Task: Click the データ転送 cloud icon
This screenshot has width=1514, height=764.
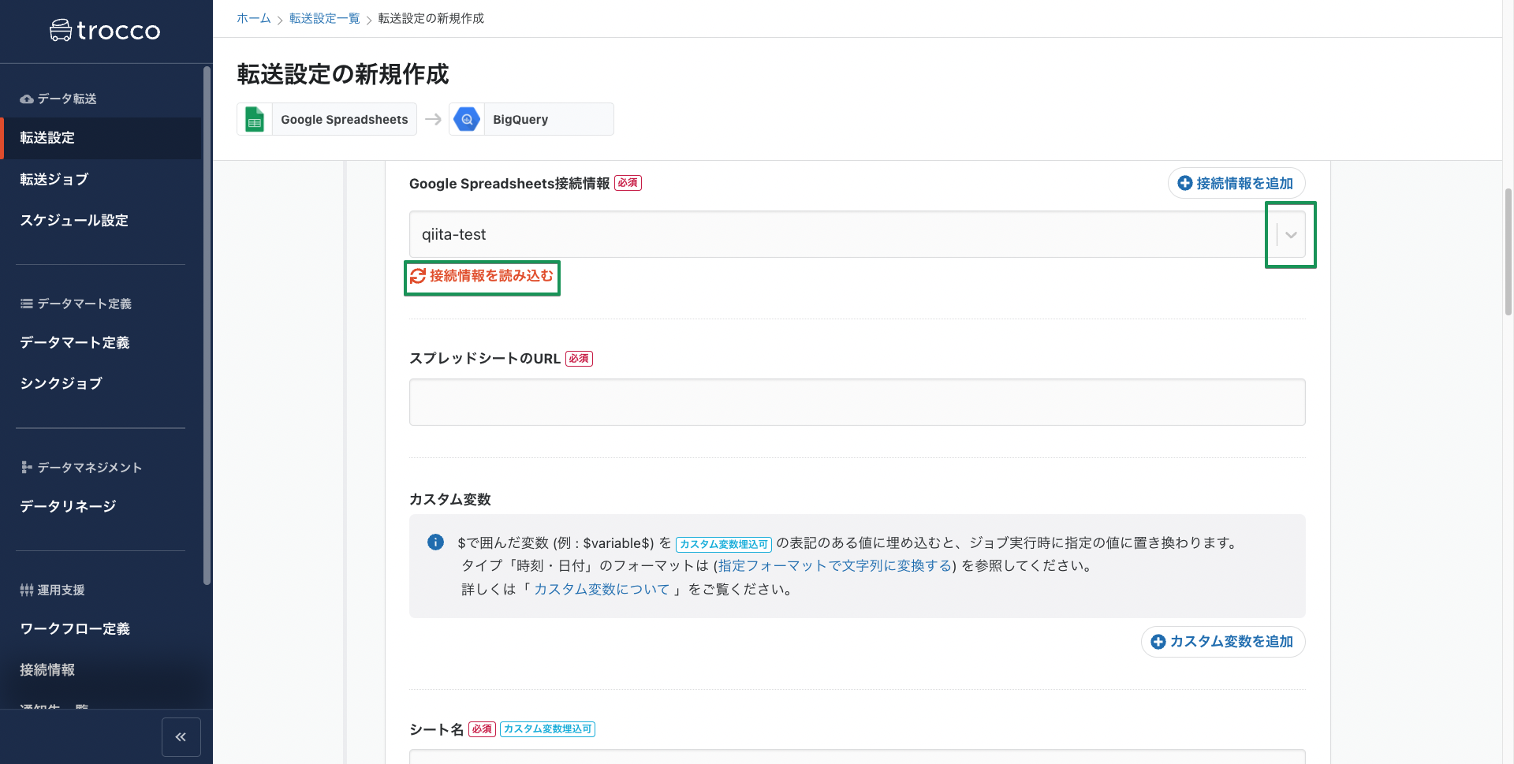Action: pos(27,99)
